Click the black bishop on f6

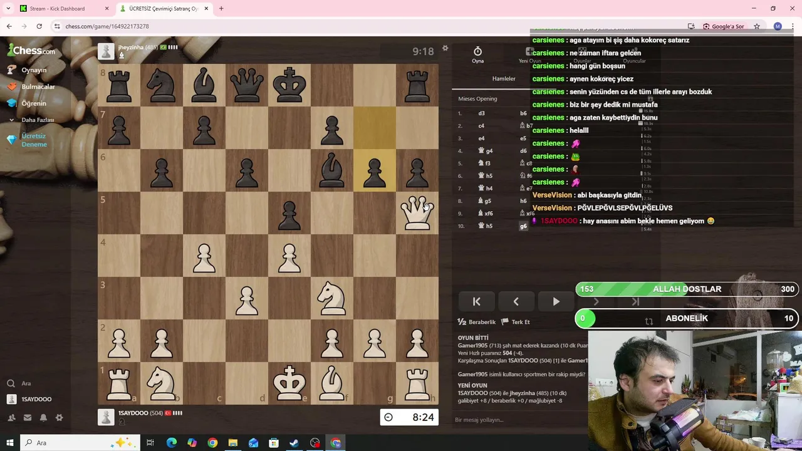331,170
